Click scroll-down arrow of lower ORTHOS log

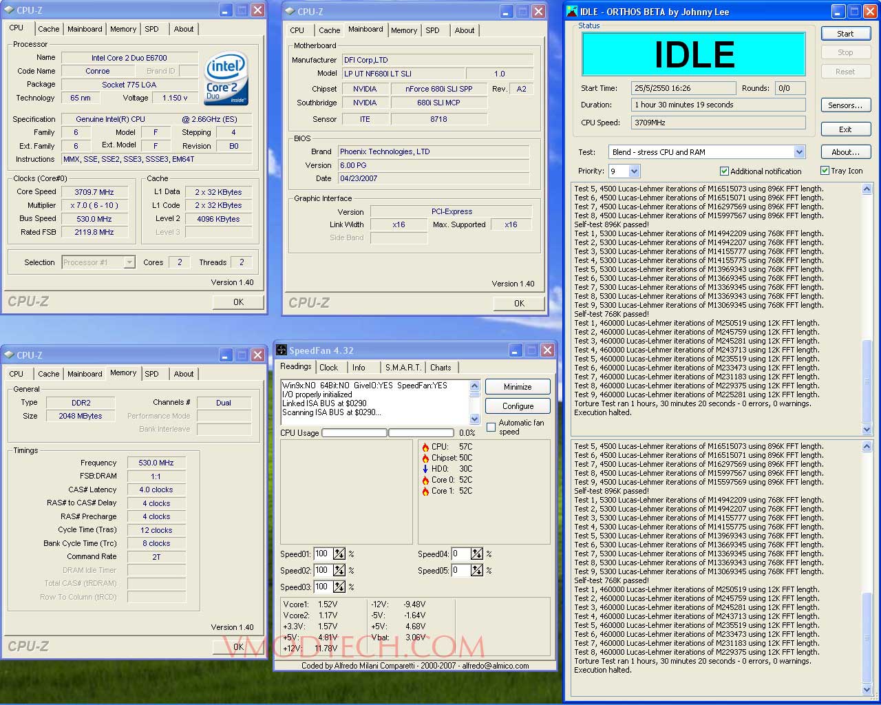[867, 689]
